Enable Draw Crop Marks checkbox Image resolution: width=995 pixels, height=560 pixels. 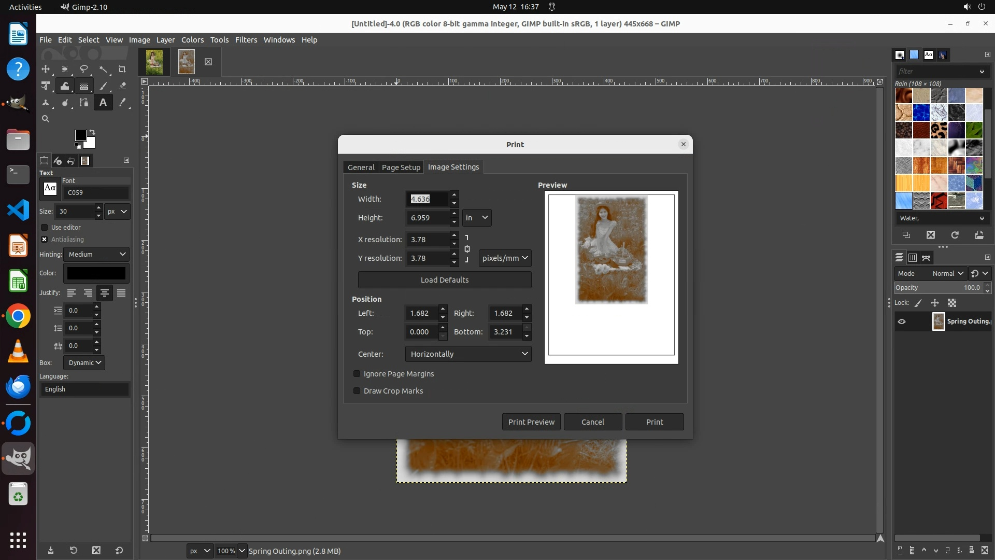[357, 391]
